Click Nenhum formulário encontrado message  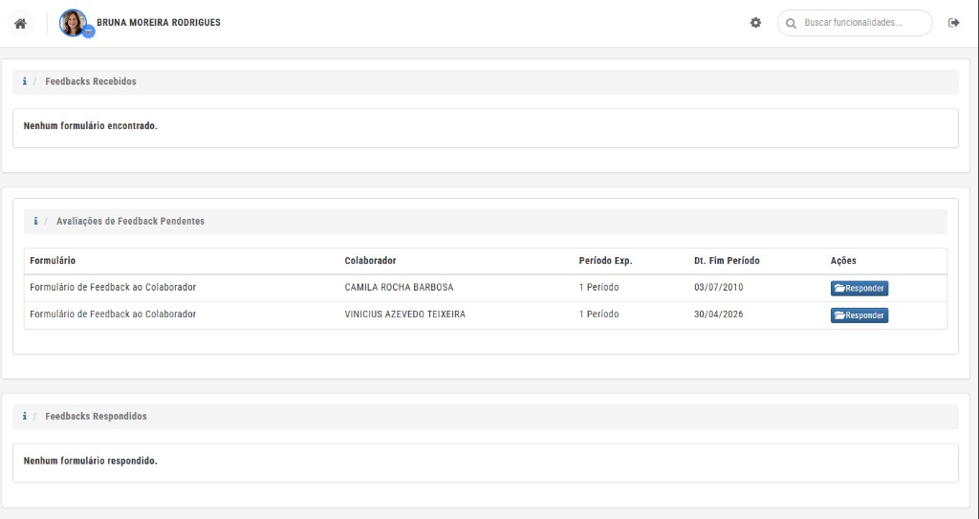click(x=91, y=126)
